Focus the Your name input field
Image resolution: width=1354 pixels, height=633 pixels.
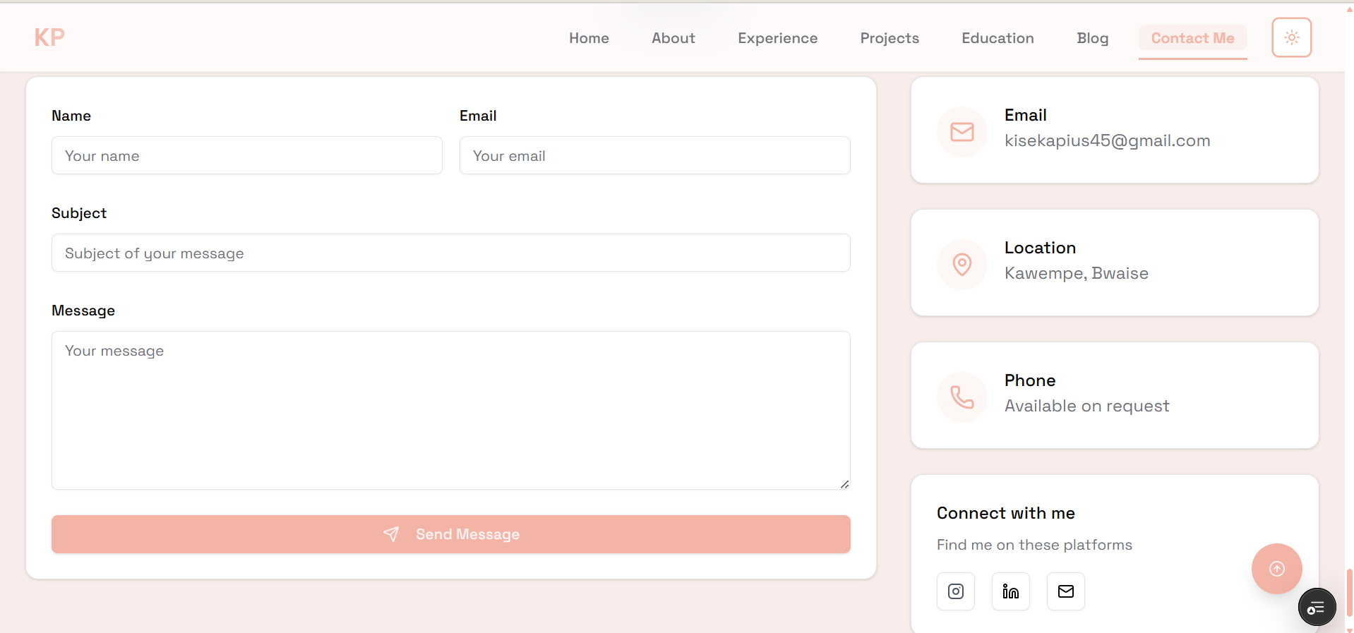246,155
